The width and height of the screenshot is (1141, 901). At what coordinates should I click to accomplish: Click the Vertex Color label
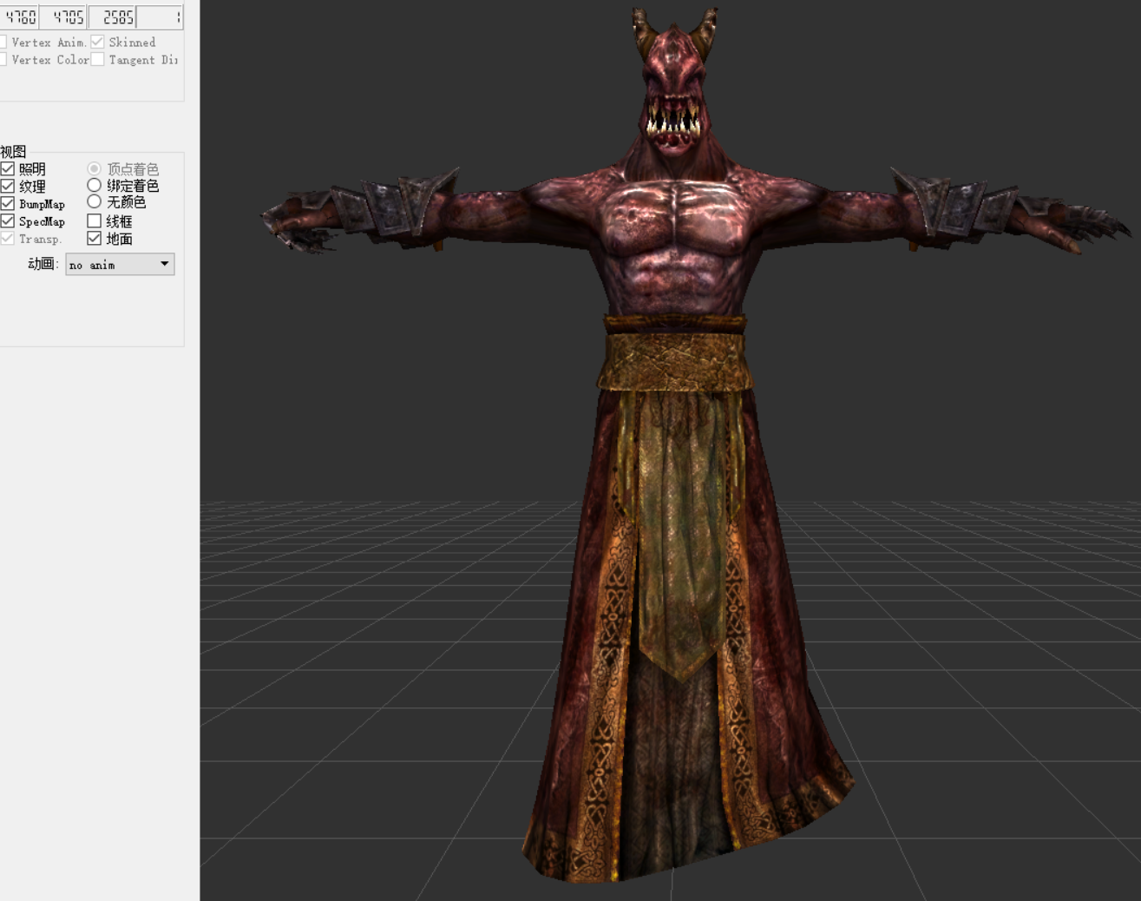click(50, 59)
